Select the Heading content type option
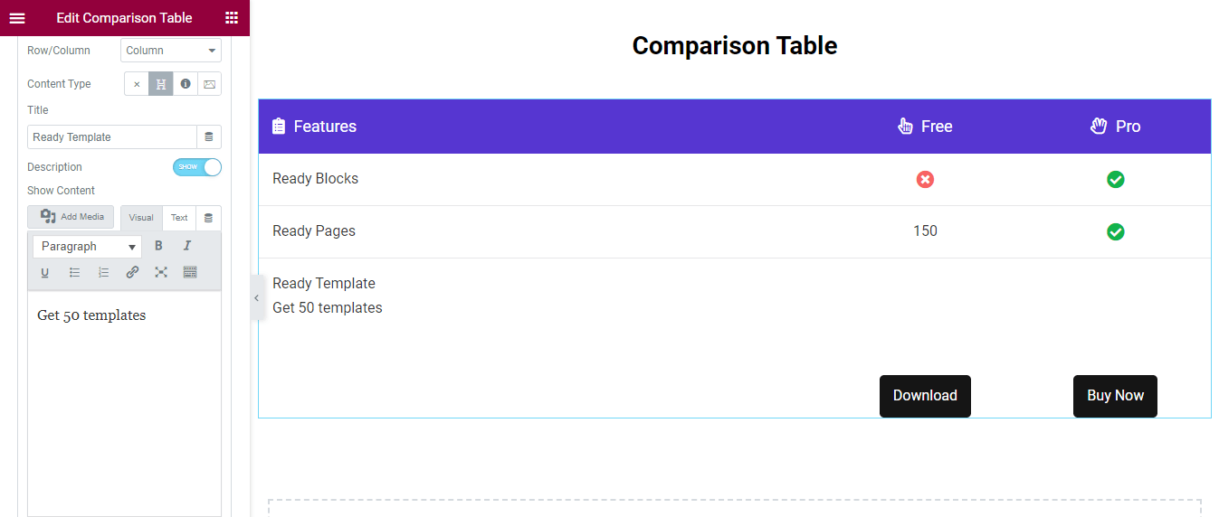1219x517 pixels. tap(161, 84)
